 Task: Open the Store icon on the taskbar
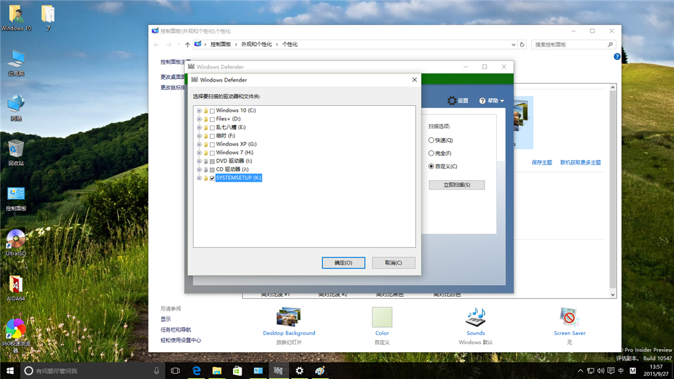(x=237, y=370)
